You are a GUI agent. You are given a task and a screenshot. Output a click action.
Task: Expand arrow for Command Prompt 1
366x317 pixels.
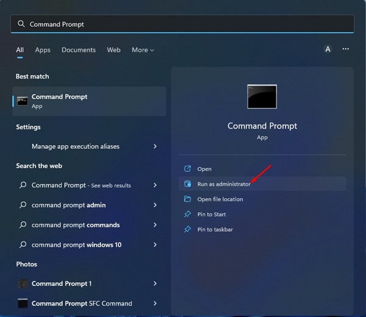[155, 283]
